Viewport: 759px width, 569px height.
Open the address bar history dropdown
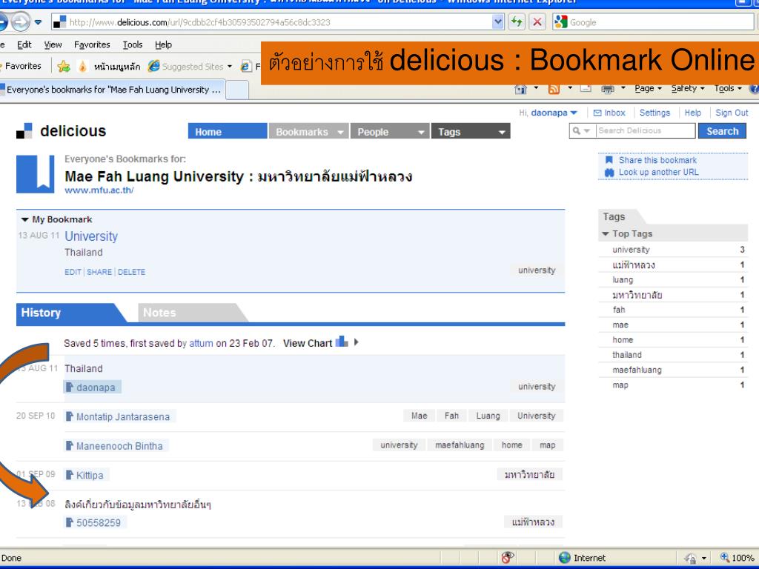(x=497, y=21)
